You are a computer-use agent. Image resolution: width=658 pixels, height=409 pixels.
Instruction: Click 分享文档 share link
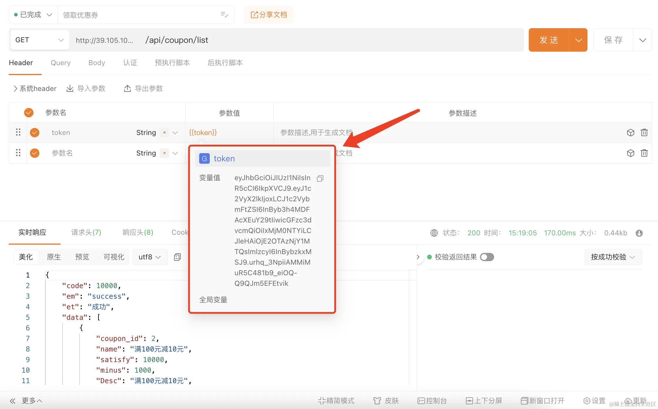coord(268,15)
